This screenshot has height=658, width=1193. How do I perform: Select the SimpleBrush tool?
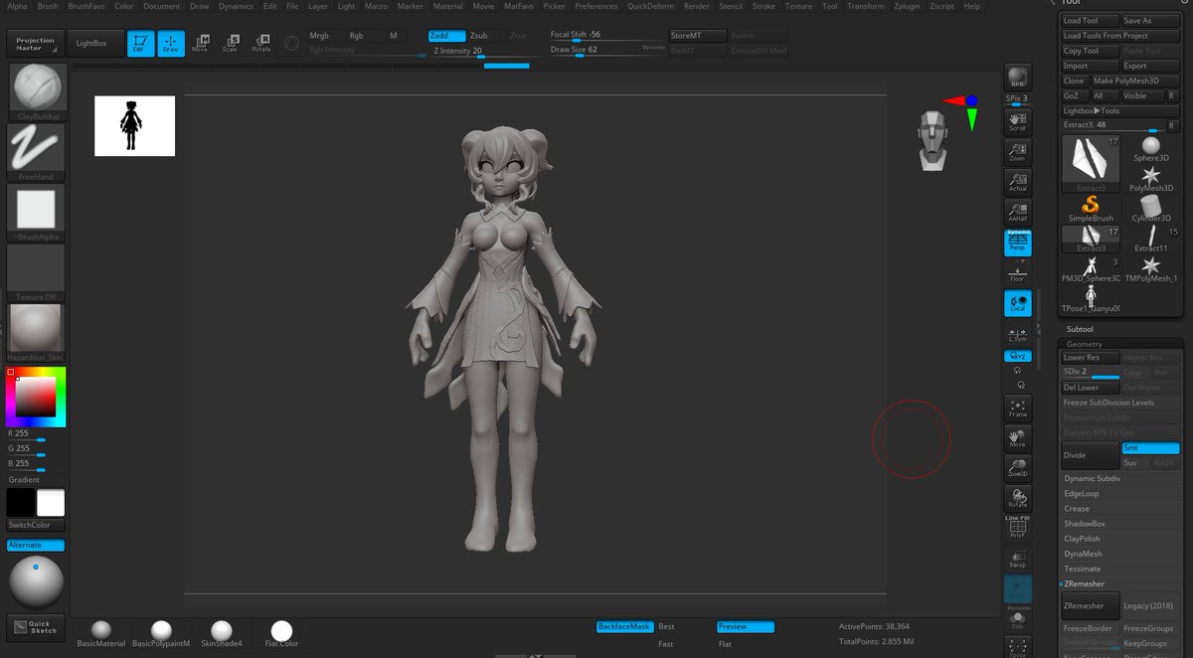[x=1091, y=209]
